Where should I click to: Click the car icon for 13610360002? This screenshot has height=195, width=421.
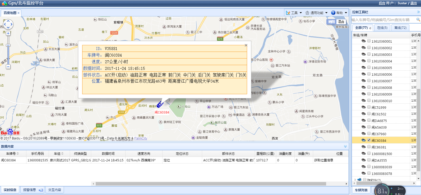coord(364,48)
